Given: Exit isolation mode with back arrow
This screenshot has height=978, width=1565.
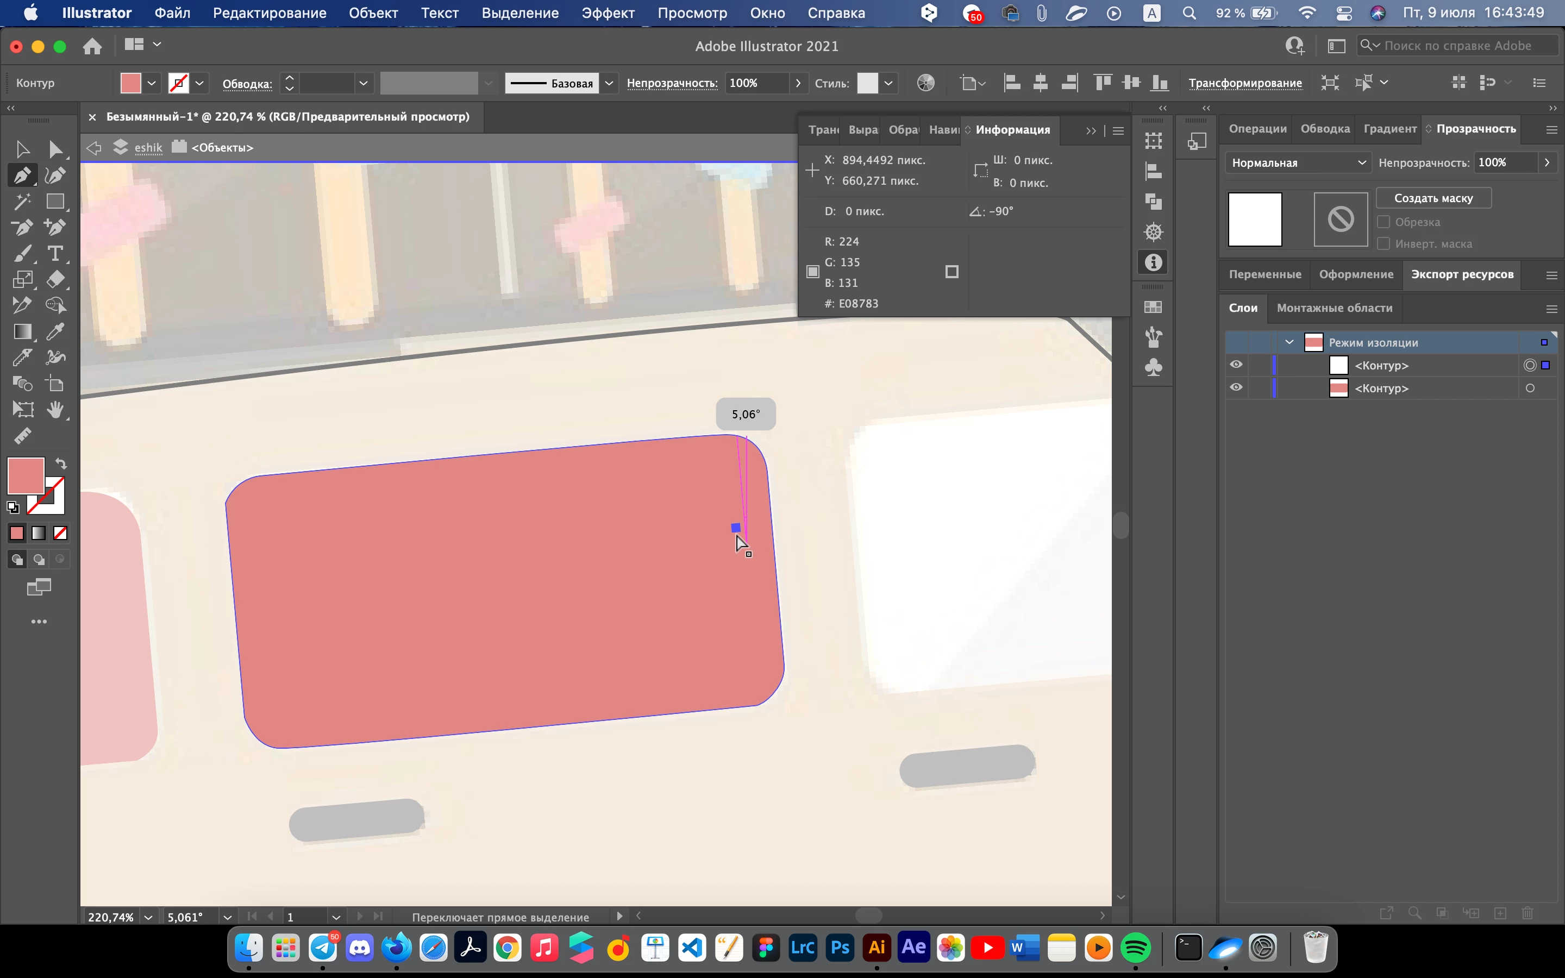Looking at the screenshot, I should [x=94, y=147].
